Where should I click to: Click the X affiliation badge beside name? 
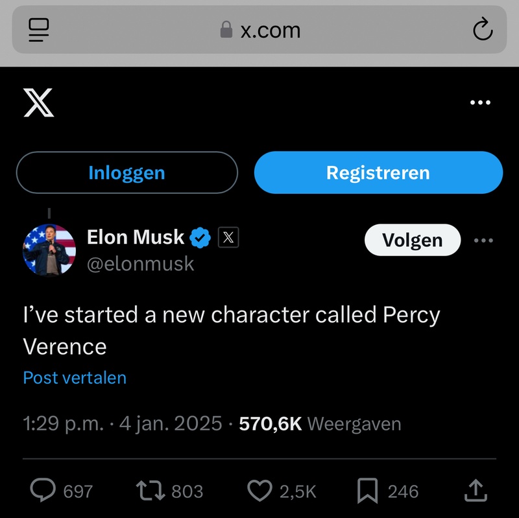228,238
